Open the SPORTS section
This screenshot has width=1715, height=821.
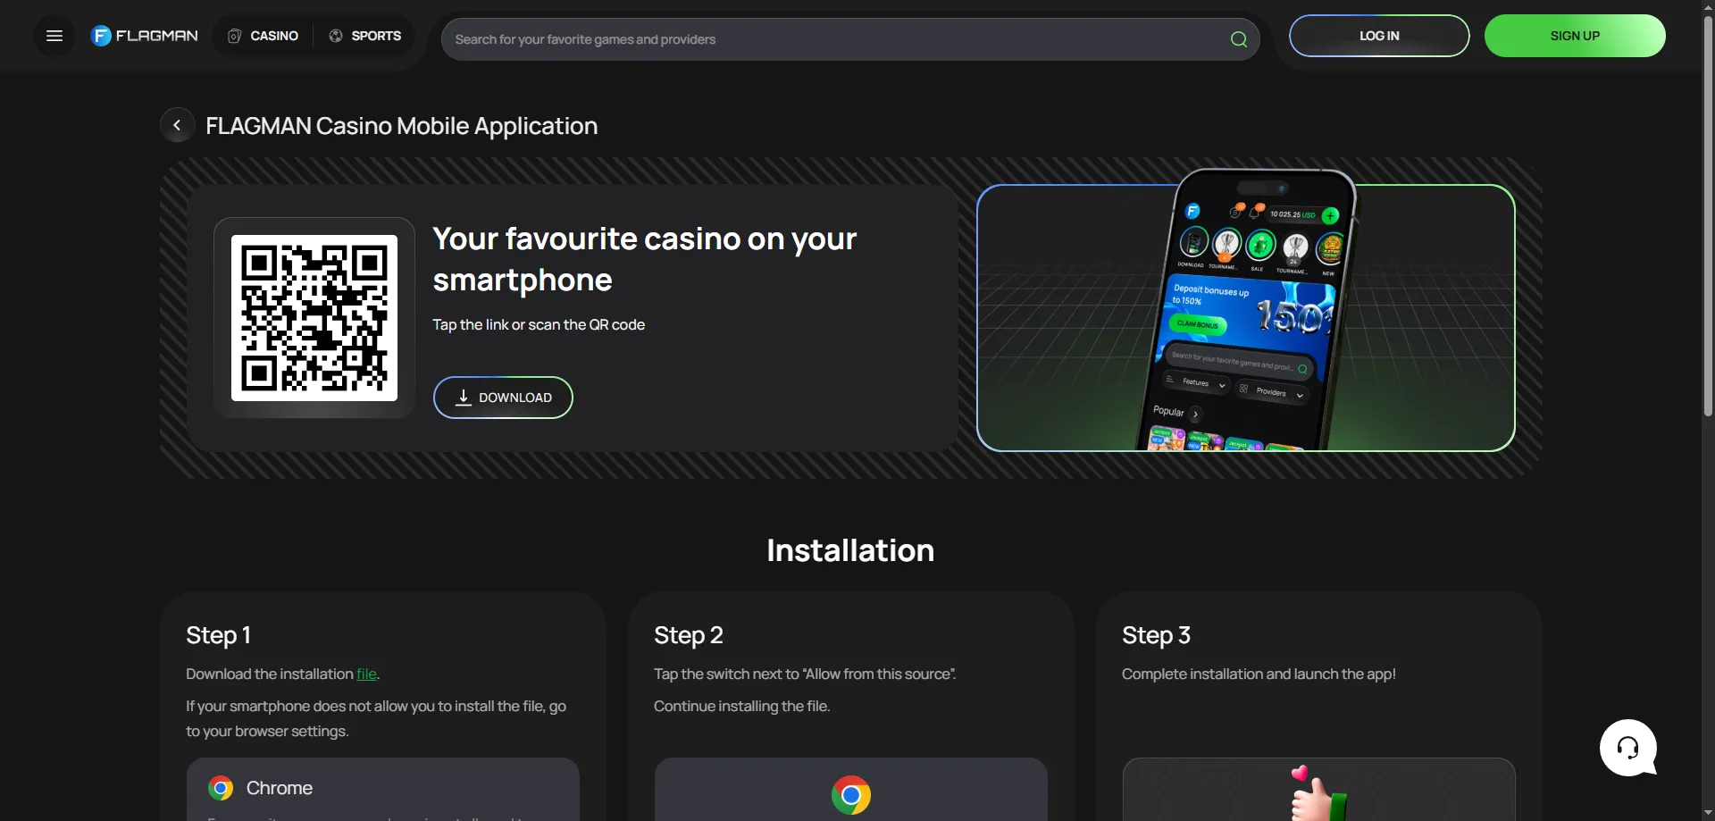(364, 36)
